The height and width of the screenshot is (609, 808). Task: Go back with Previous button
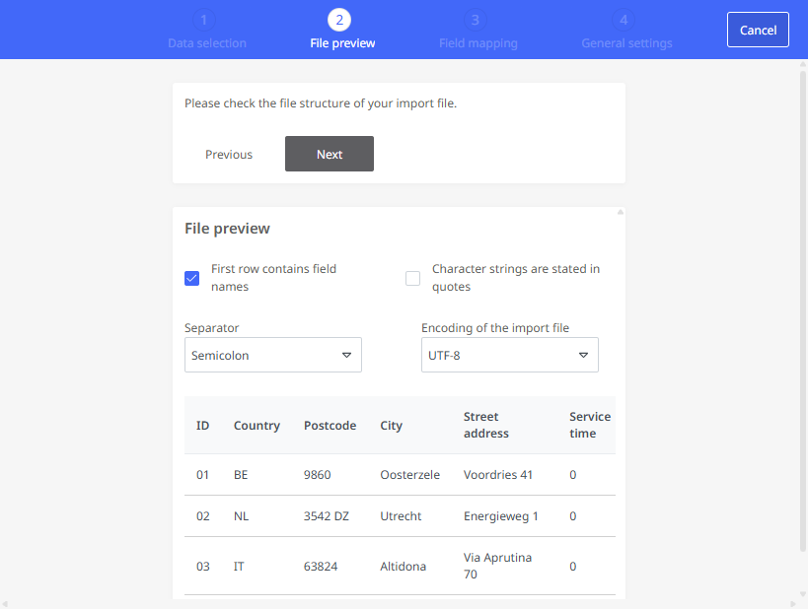[x=229, y=155]
